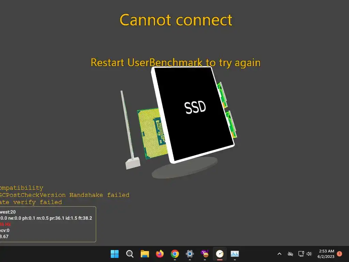349x262 pixels.
Task: Click the 'verify failed' log line
Action: pyautogui.click(x=31, y=202)
